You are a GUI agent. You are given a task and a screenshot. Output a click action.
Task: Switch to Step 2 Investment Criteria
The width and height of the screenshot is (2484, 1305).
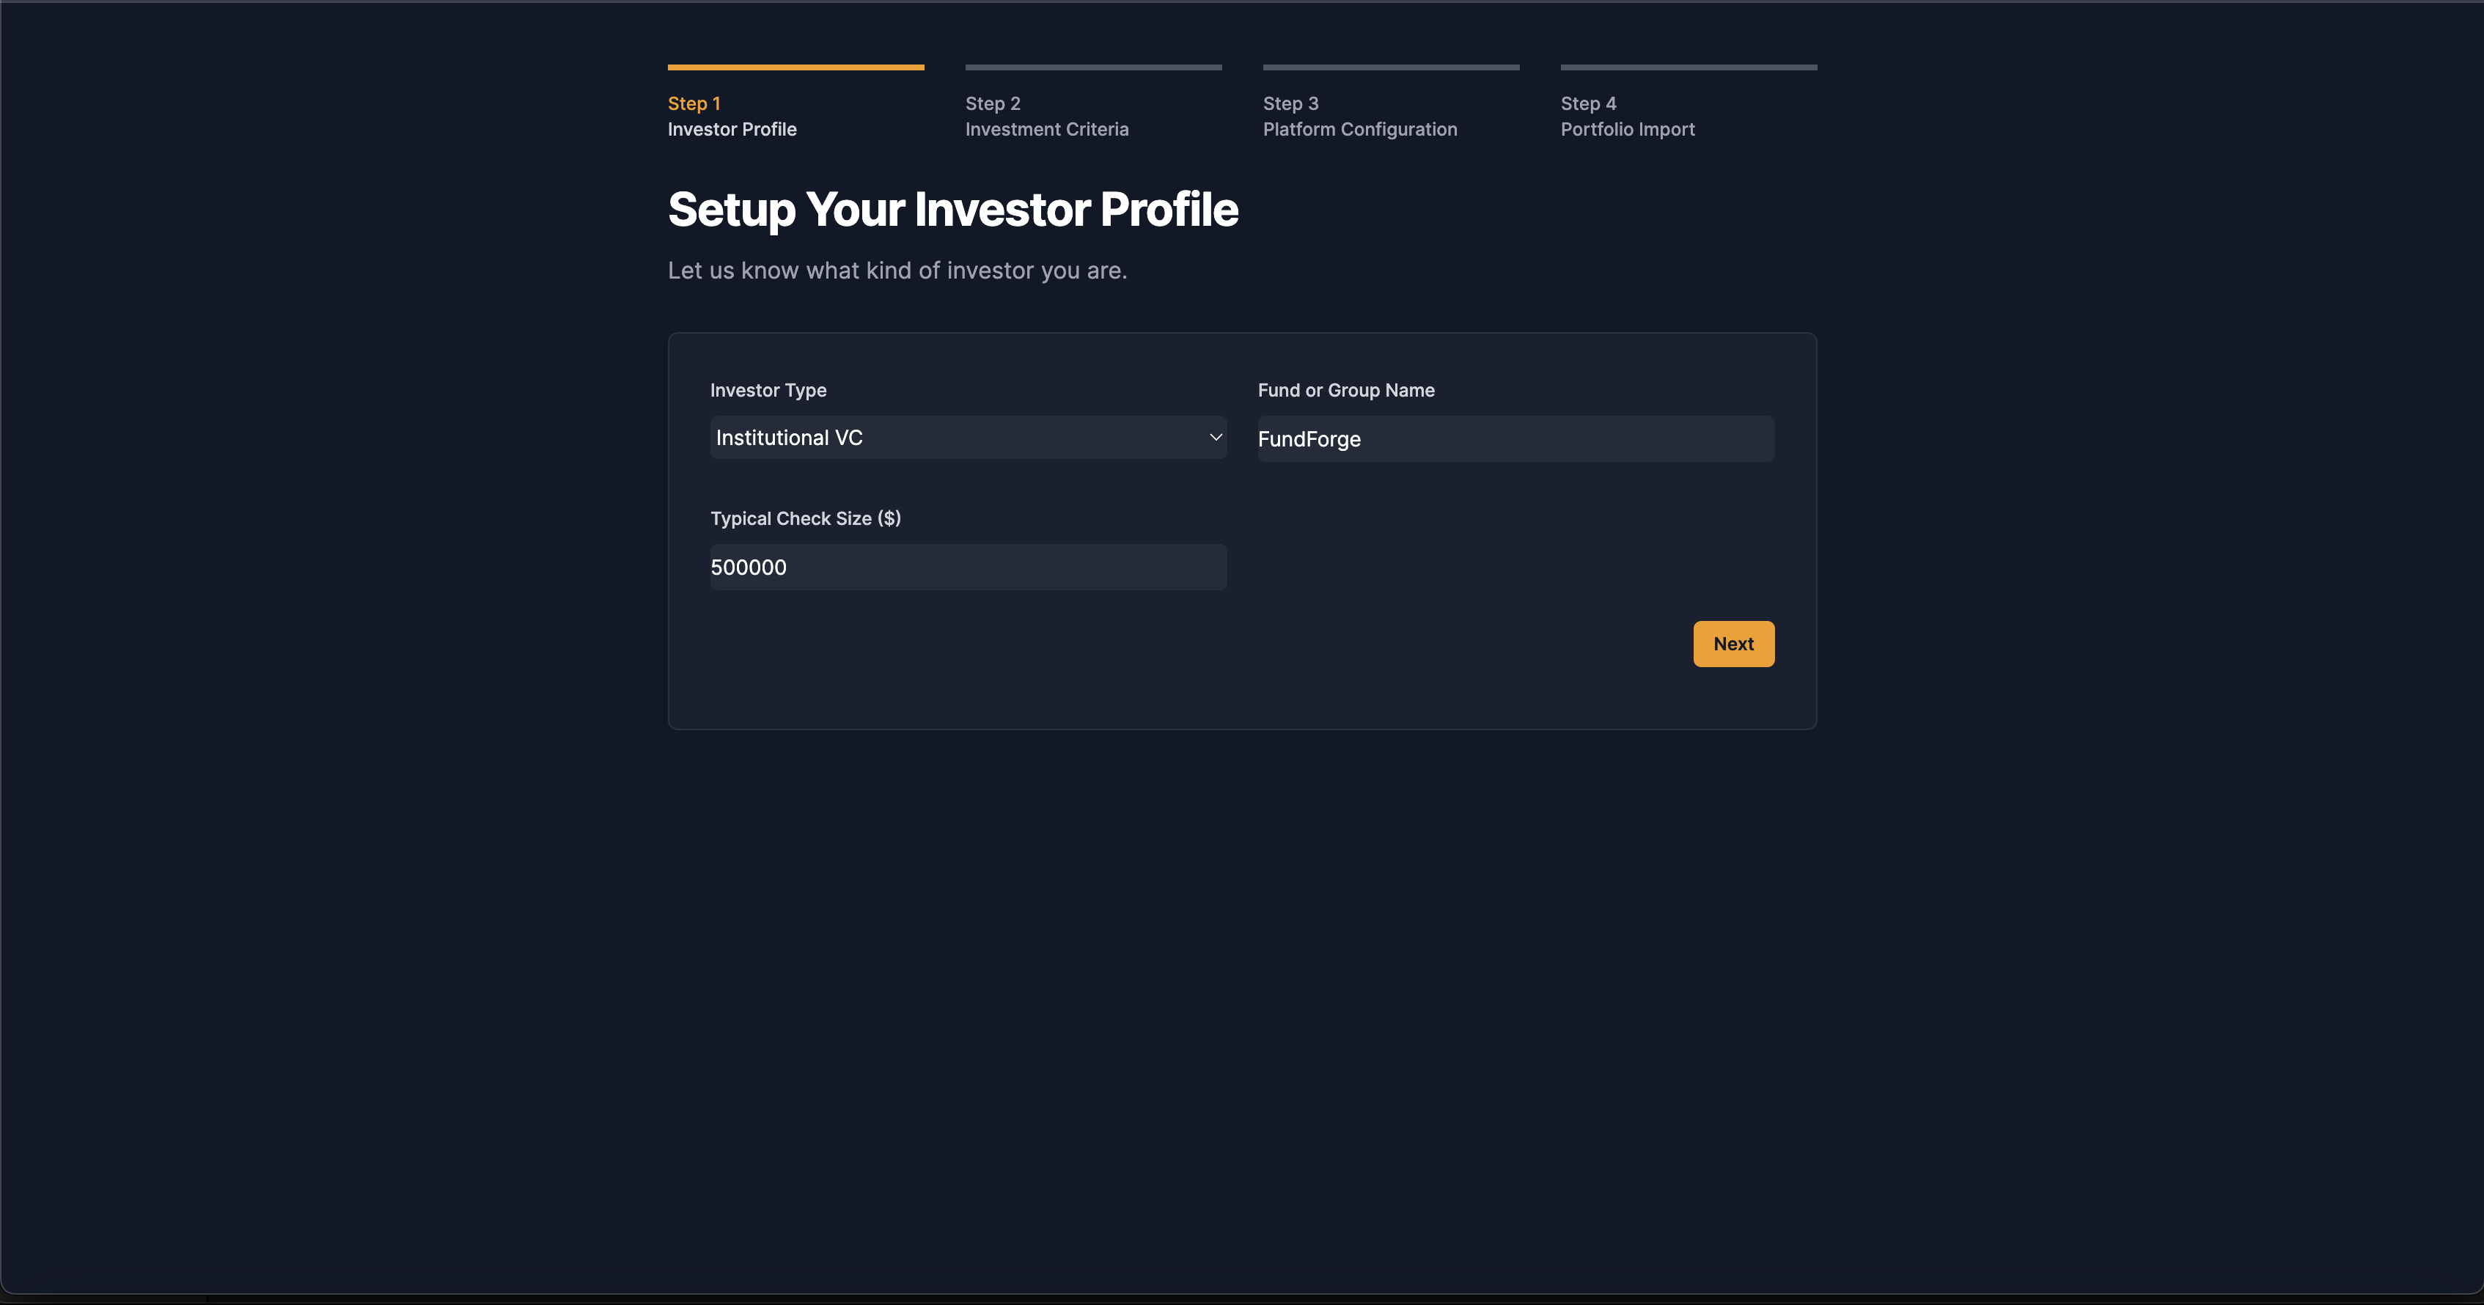tap(1047, 116)
